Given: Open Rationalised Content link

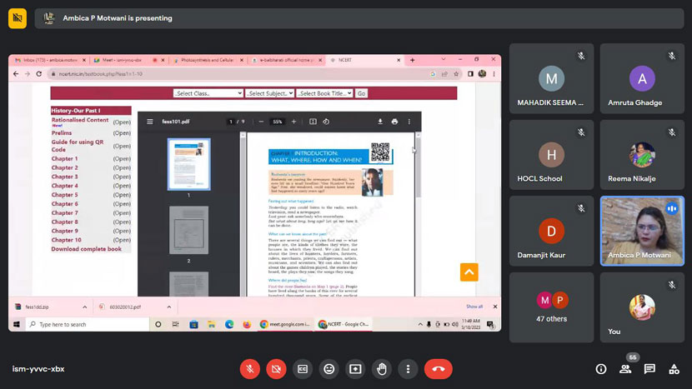Looking at the screenshot, I should (x=80, y=120).
